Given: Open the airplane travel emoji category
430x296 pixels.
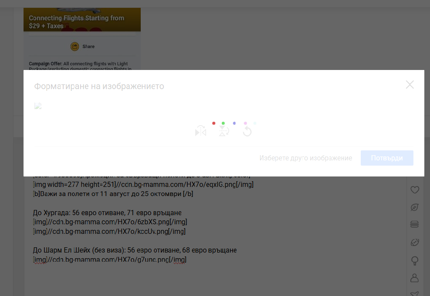Looking at the screenshot, I should [414, 293].
